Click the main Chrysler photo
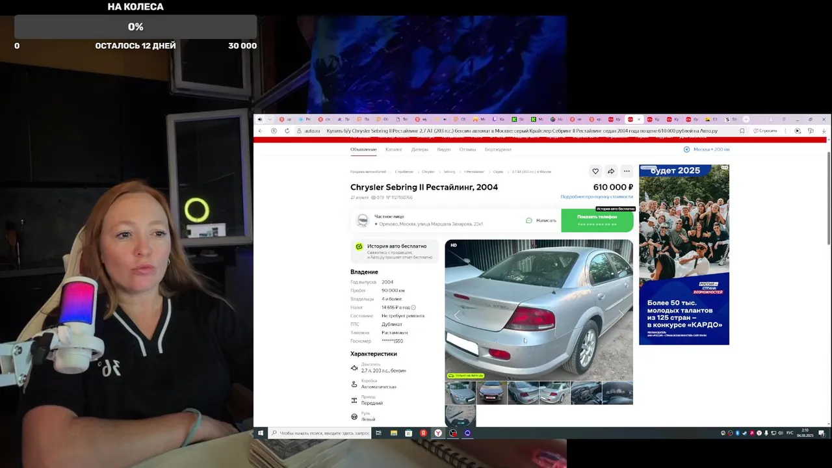832x468 pixels. pos(539,309)
